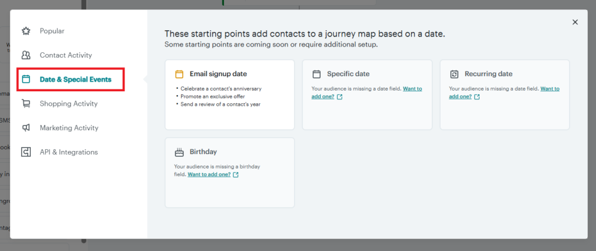This screenshot has height=251, width=596.
Task: Click the Date & Special Events calendar icon
Action: pyautogui.click(x=26, y=79)
